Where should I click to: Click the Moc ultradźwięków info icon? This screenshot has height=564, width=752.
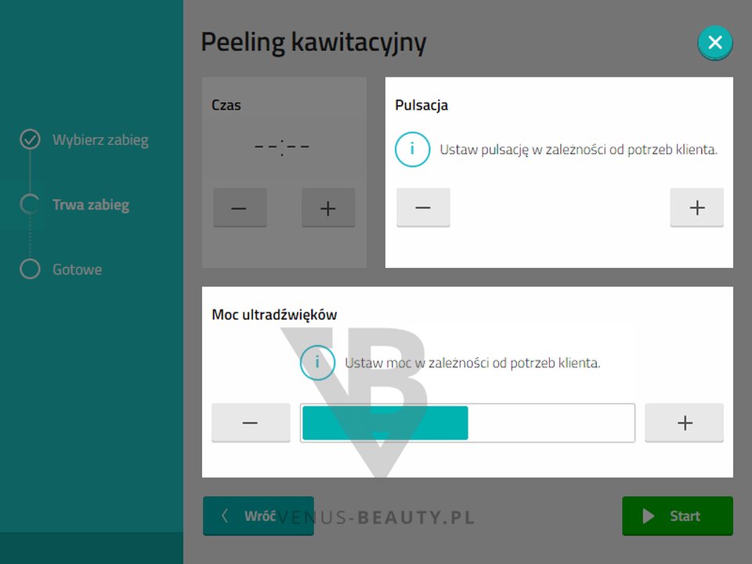pyautogui.click(x=317, y=363)
